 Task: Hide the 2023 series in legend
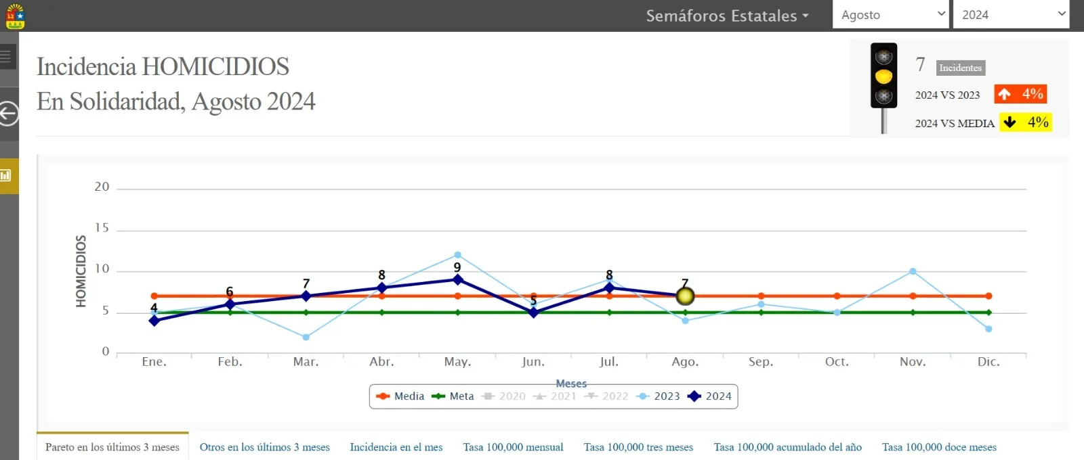658,396
